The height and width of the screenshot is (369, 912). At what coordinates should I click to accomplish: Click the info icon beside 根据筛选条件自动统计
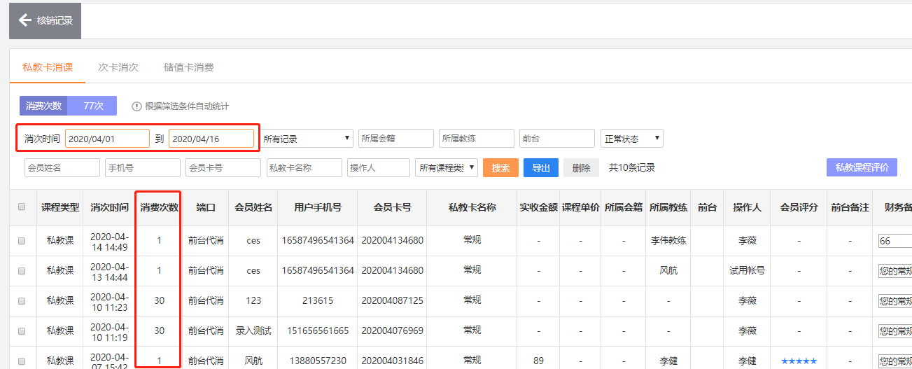coord(136,106)
